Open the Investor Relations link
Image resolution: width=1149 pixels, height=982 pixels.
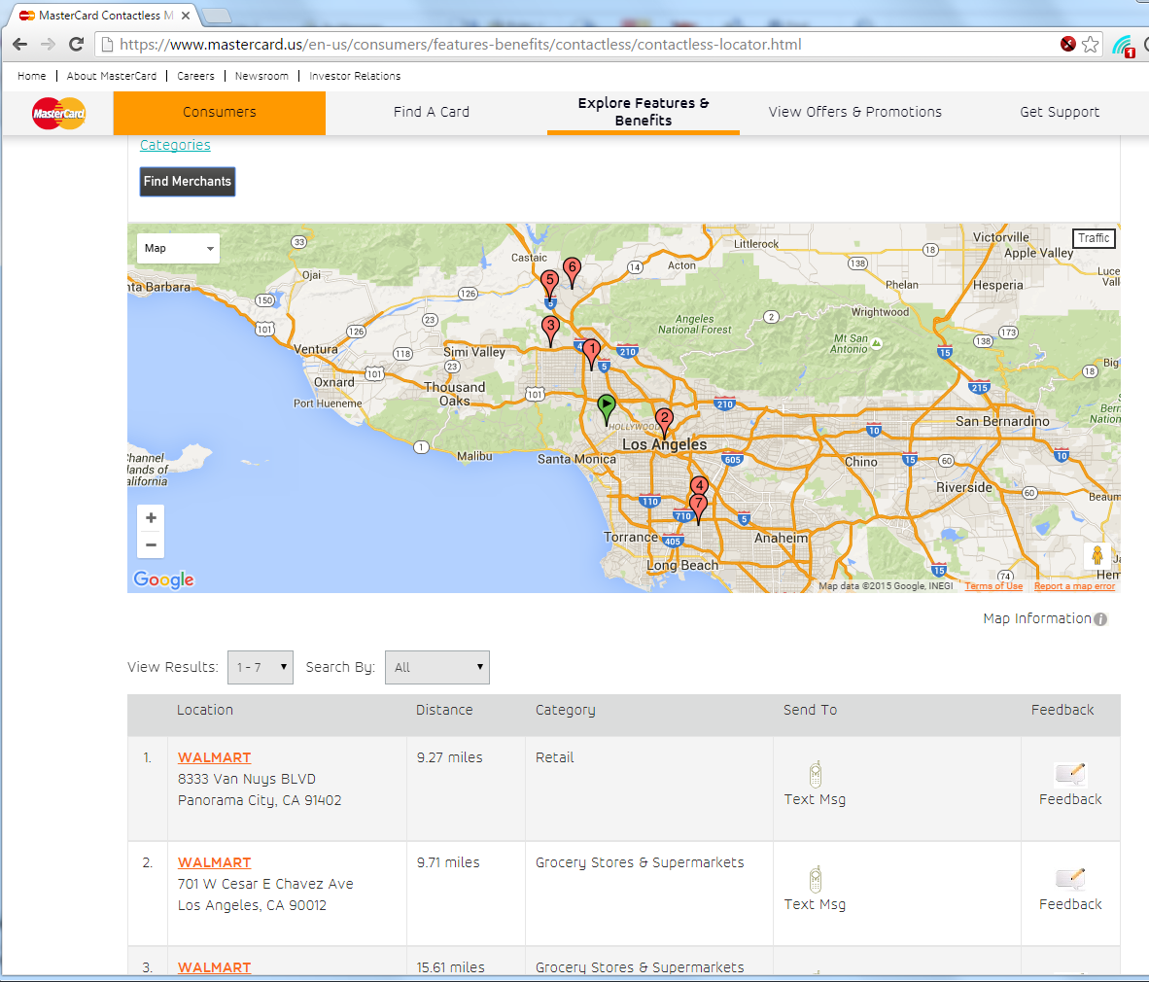(x=355, y=76)
